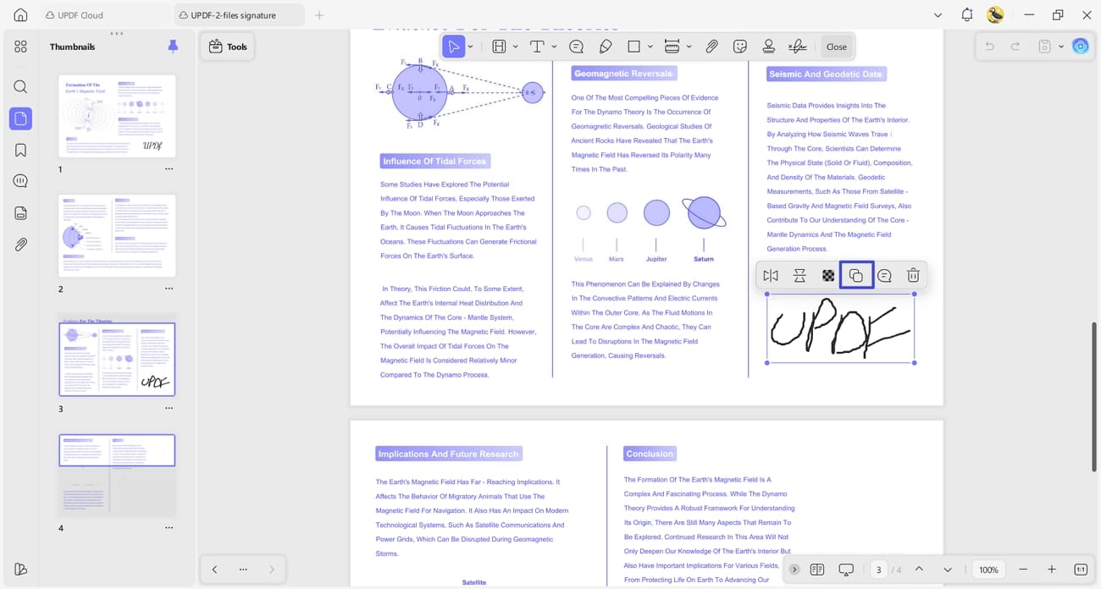The width and height of the screenshot is (1101, 589).
Task: Select page 4 thumbnail
Action: [117, 475]
